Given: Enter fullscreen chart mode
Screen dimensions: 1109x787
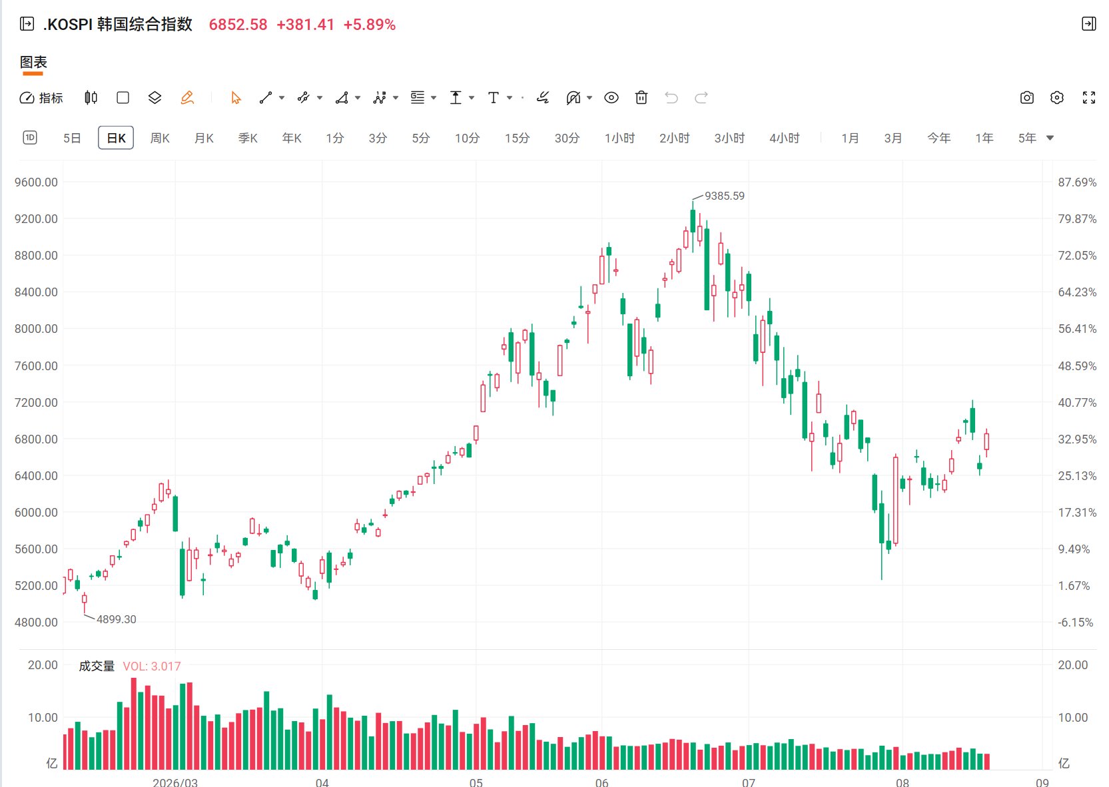Looking at the screenshot, I should pyautogui.click(x=1089, y=98).
